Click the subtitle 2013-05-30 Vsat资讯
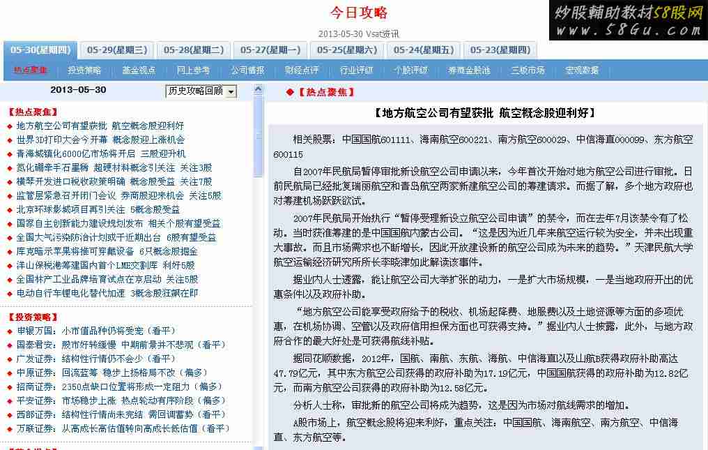708x450 pixels. click(358, 34)
